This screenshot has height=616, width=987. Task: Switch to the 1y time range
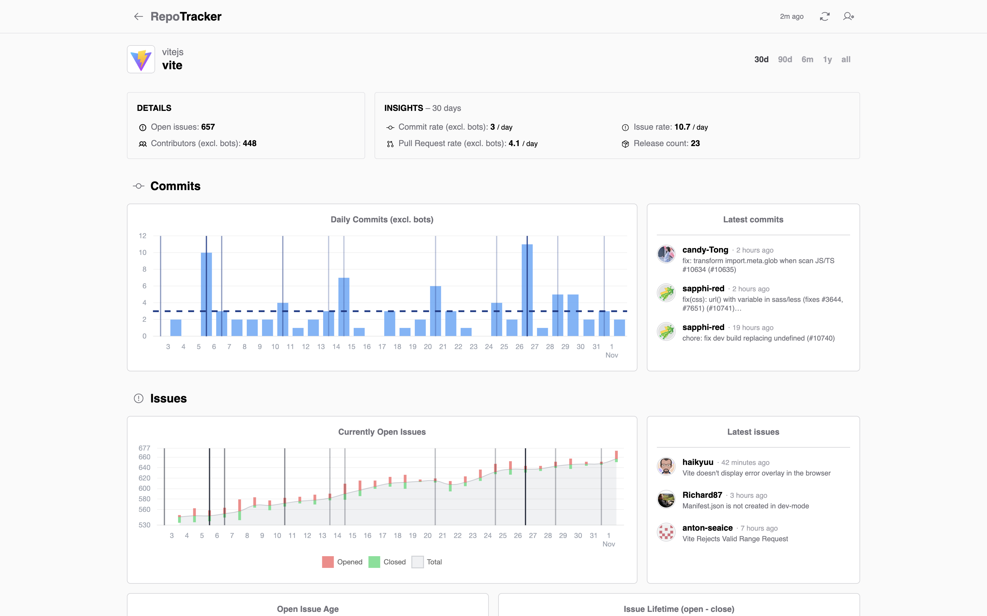[827, 60]
